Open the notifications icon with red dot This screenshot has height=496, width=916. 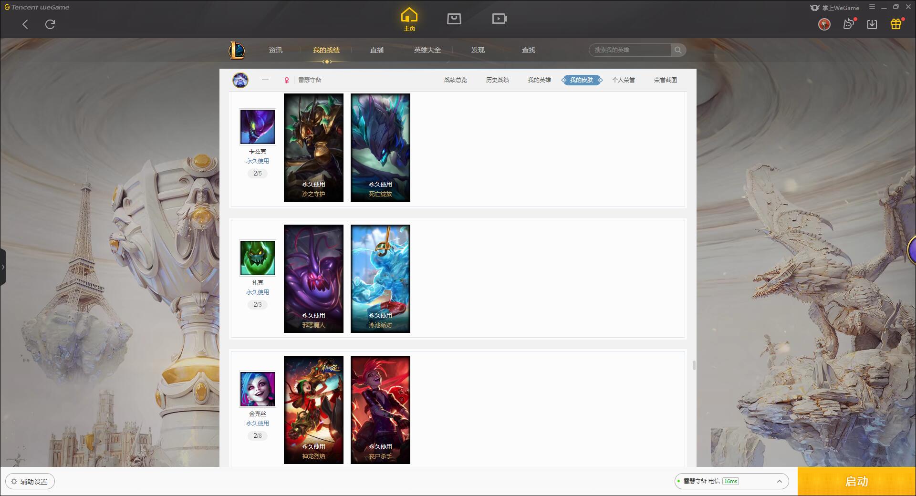coord(849,24)
